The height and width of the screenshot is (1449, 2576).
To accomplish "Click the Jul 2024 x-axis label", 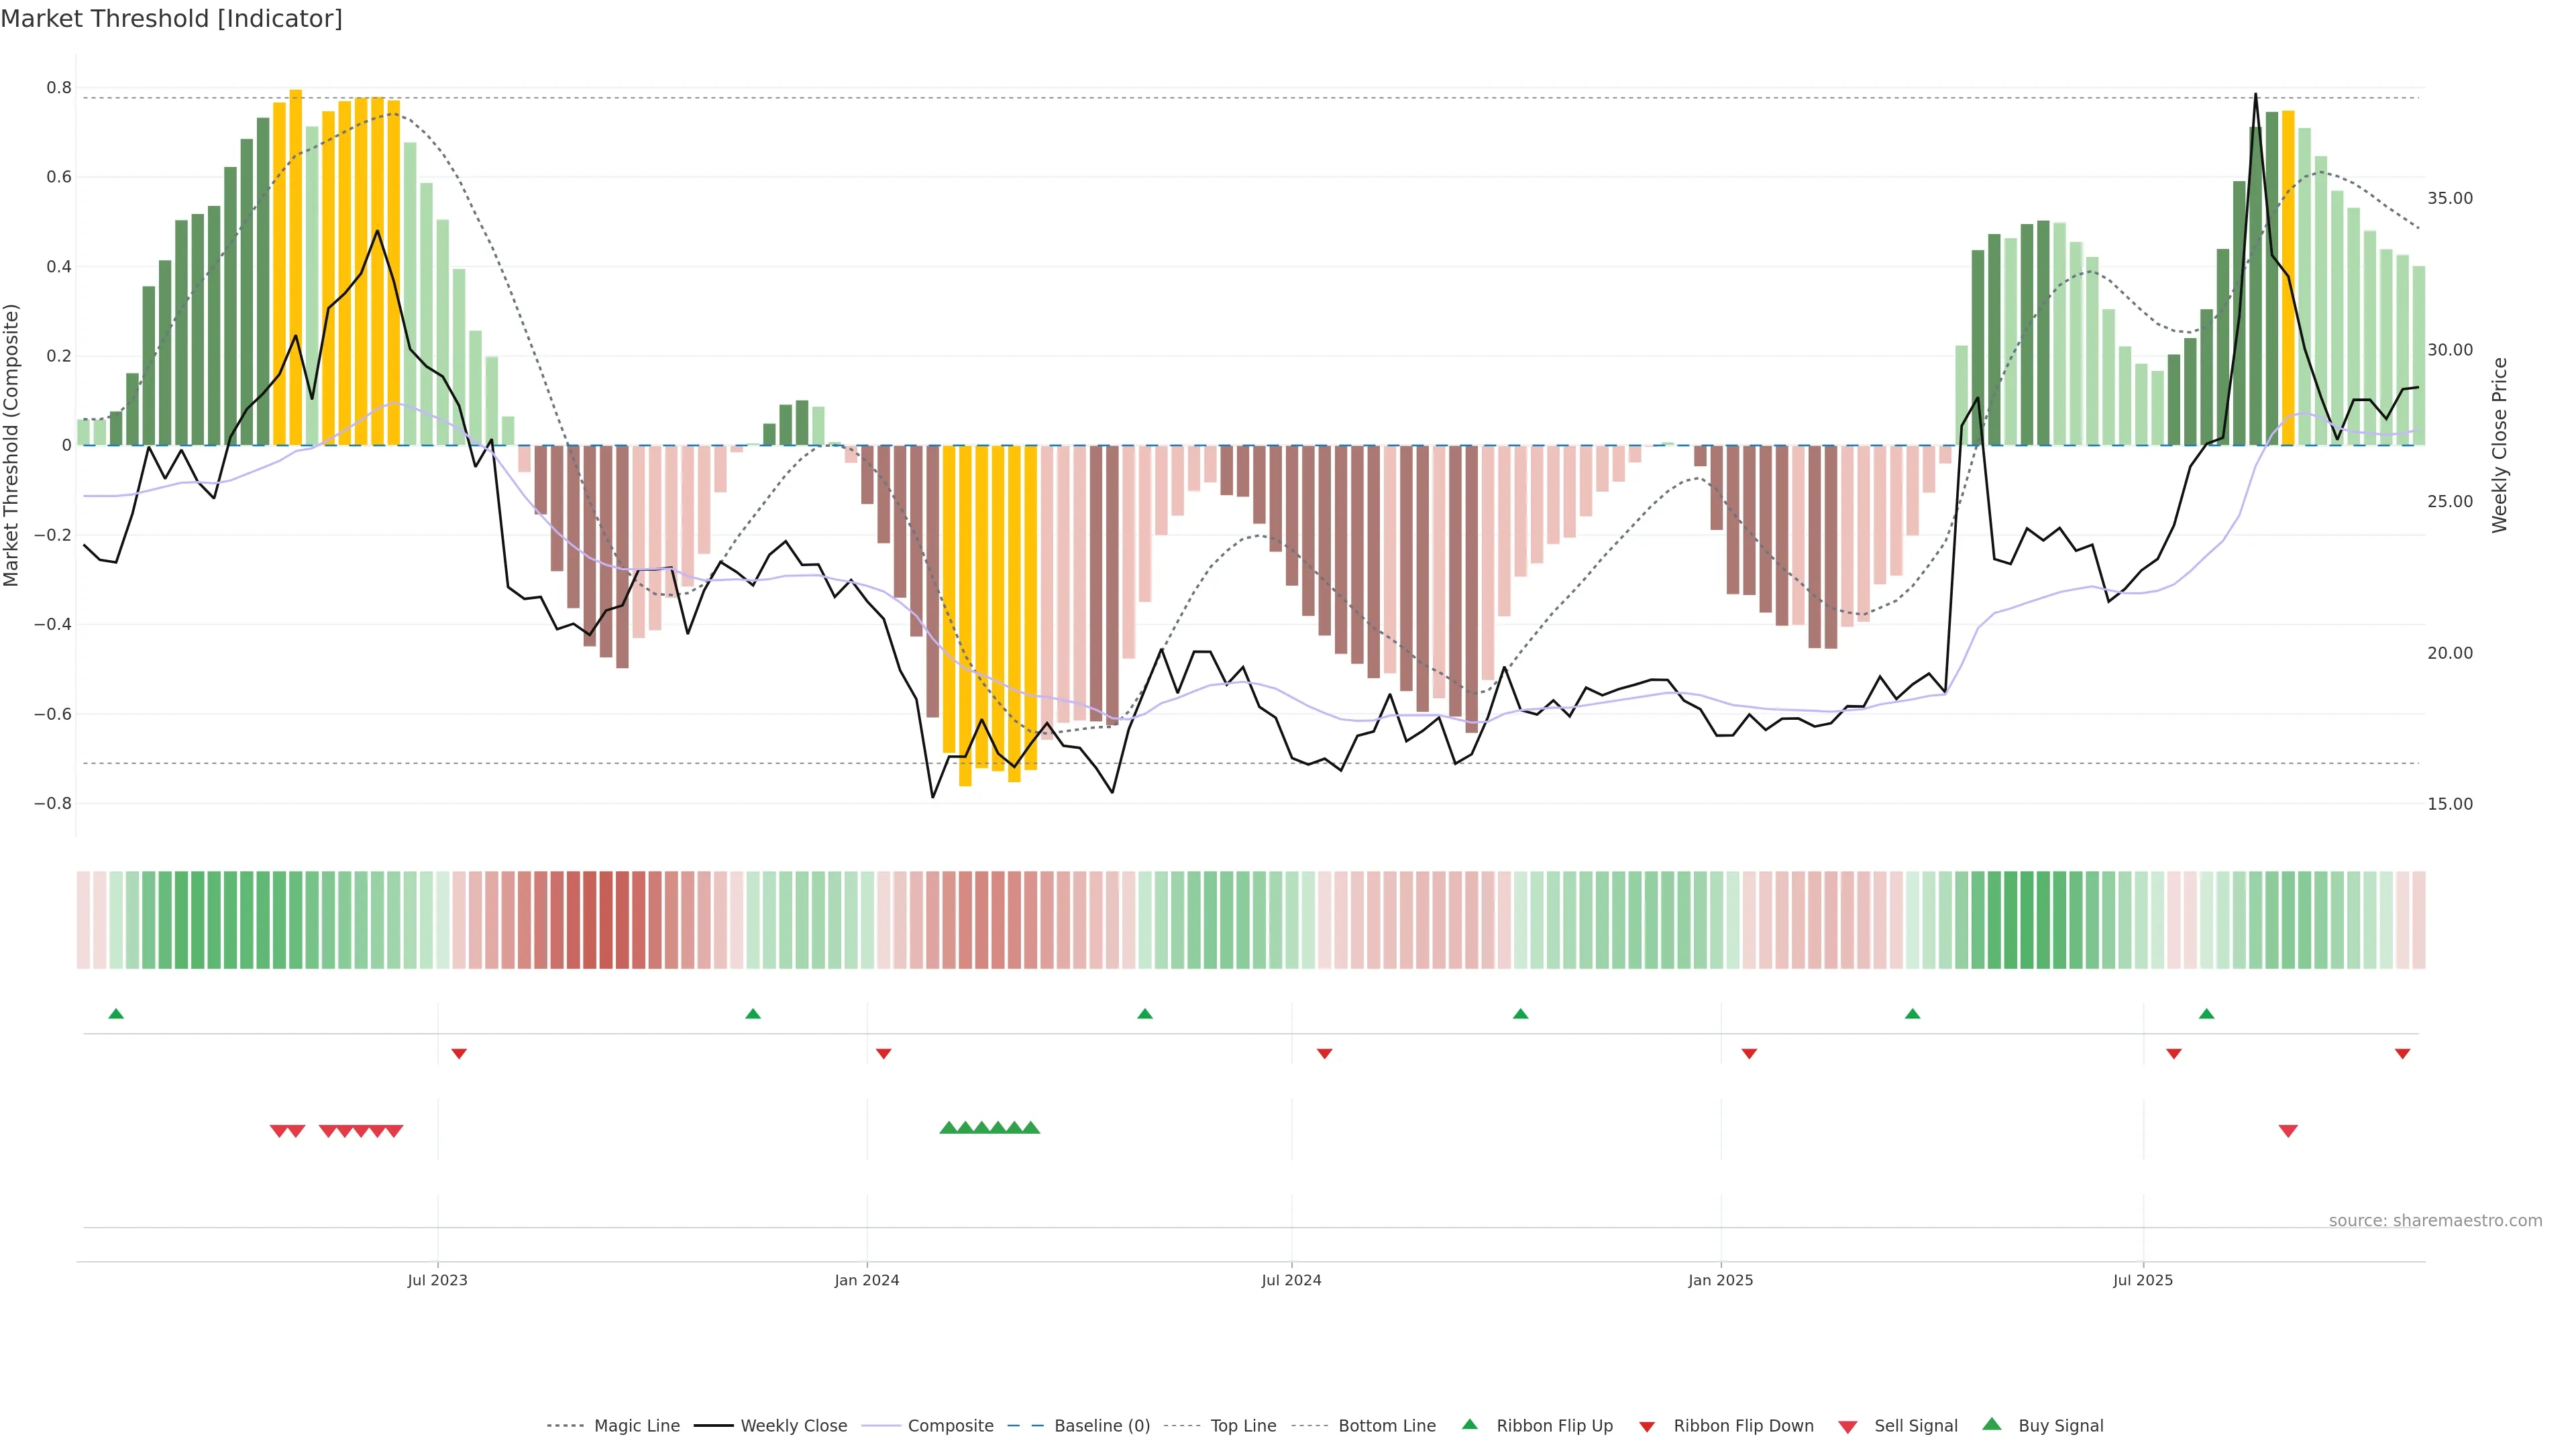I will point(1291,1280).
